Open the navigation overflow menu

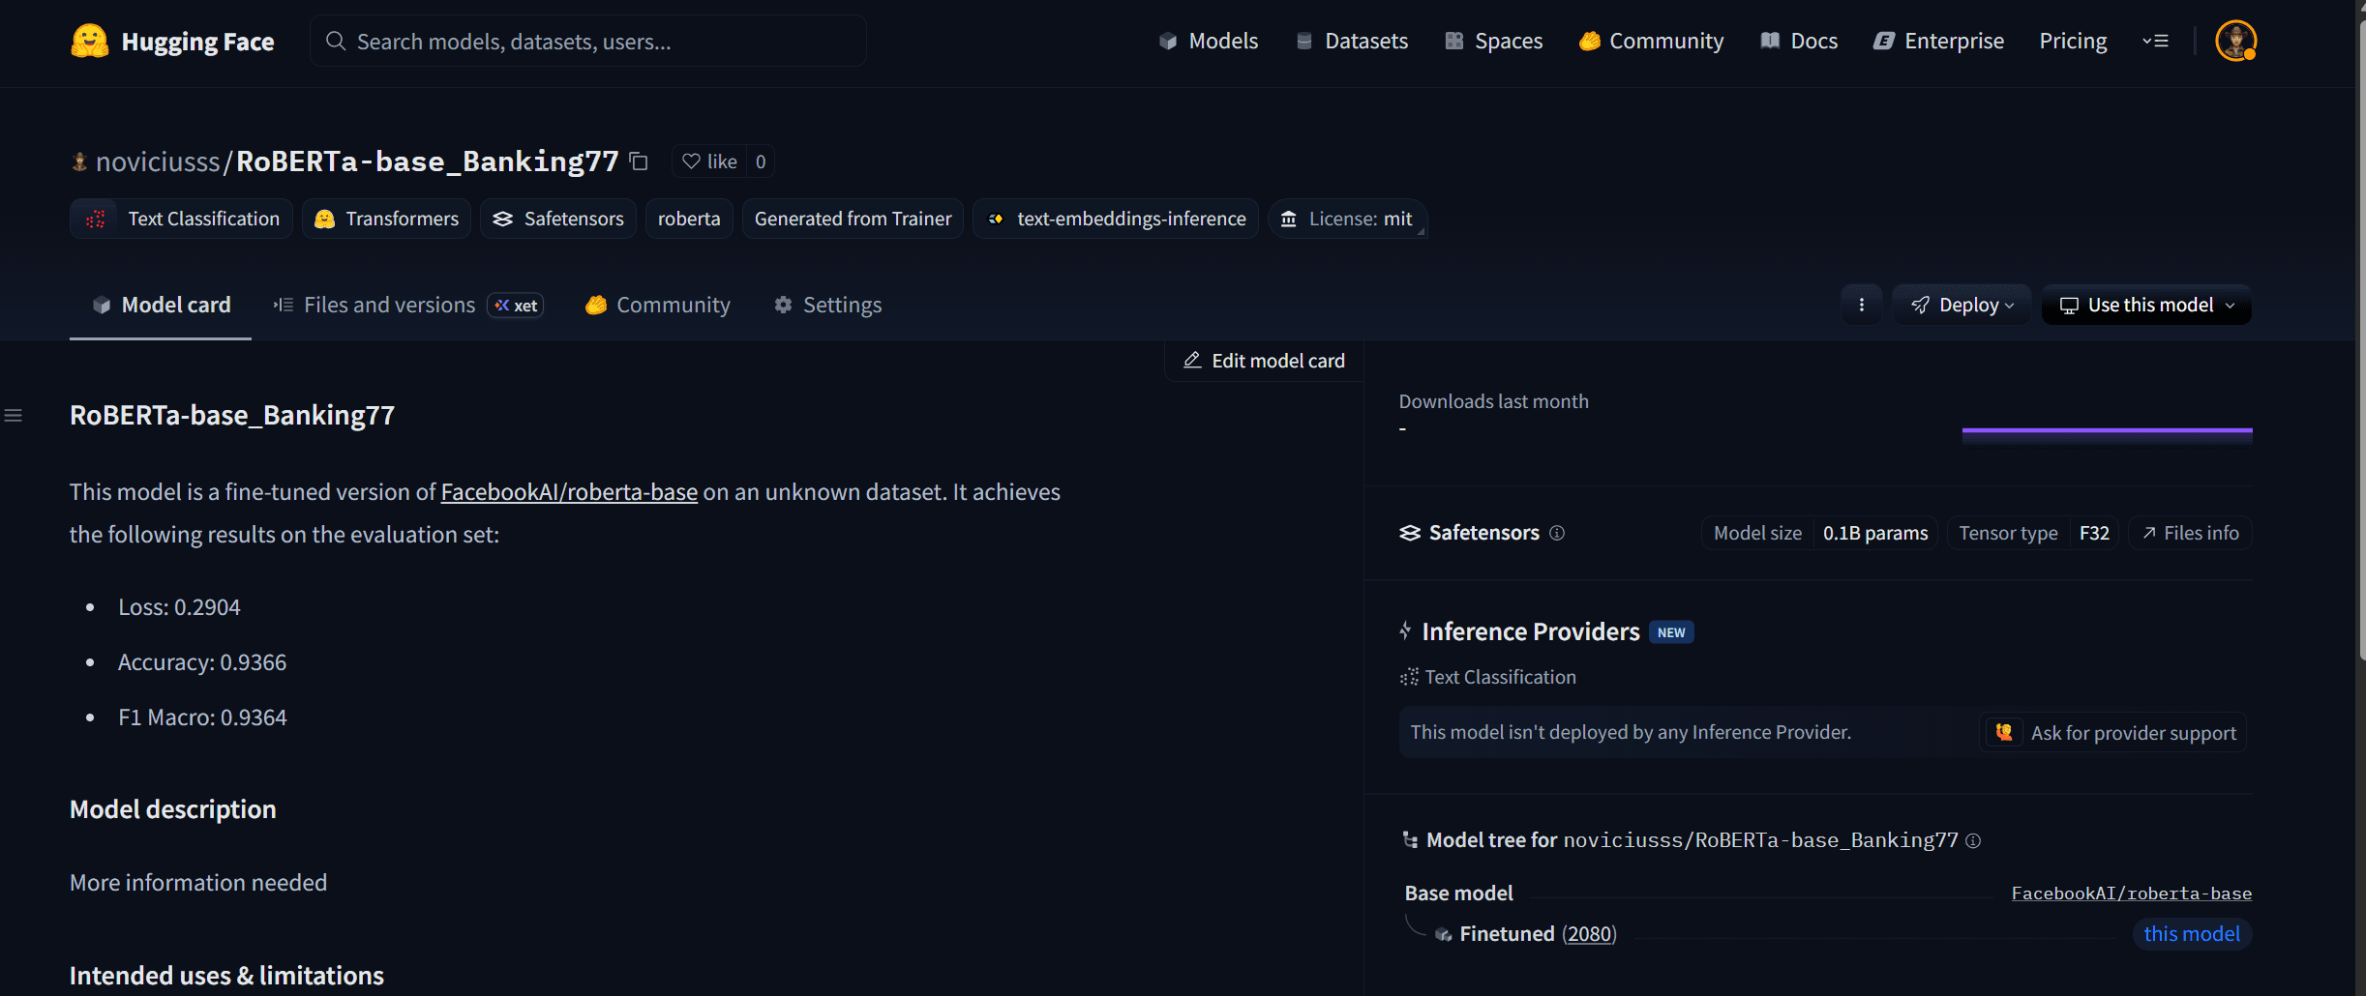(2155, 42)
